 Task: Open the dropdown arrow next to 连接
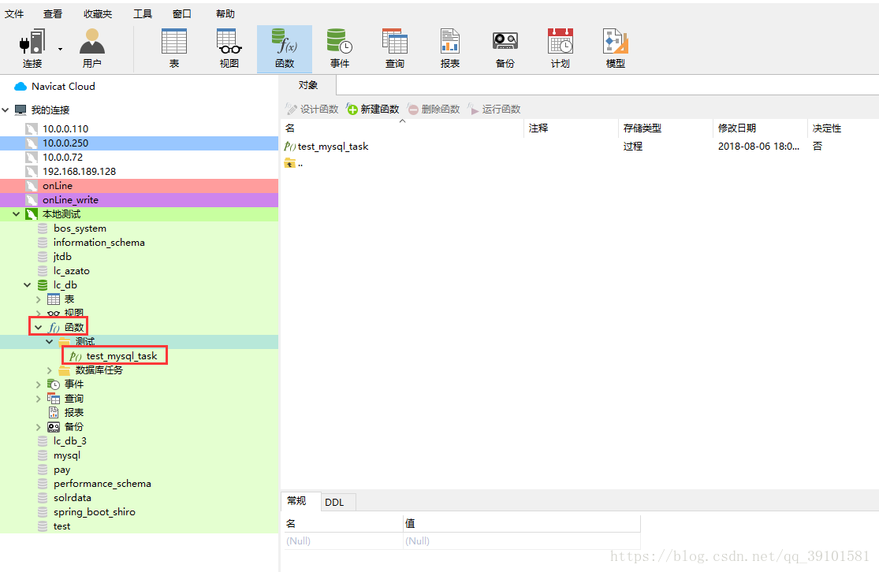pyautogui.click(x=60, y=50)
